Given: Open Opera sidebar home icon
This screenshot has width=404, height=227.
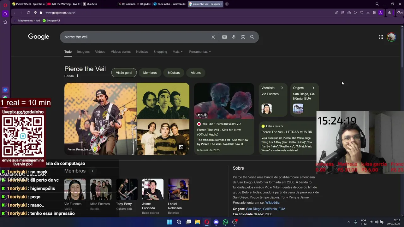Looking at the screenshot, I should 5,14.
